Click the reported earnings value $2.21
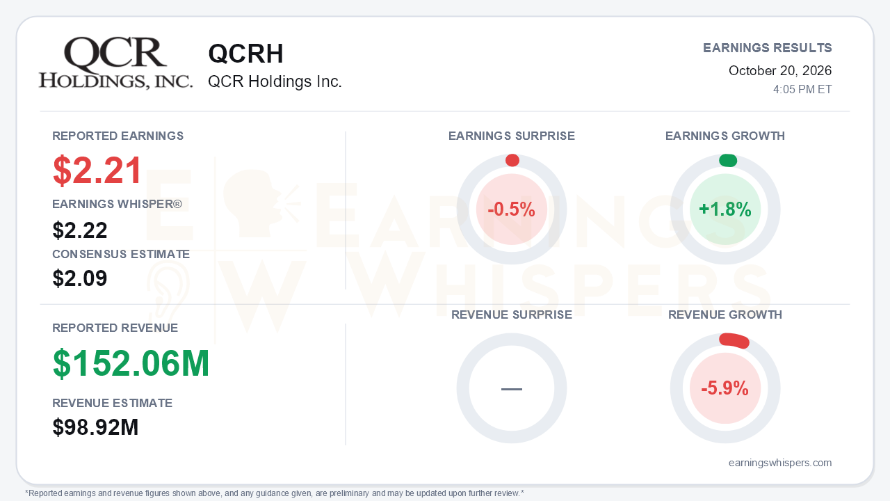 point(98,170)
